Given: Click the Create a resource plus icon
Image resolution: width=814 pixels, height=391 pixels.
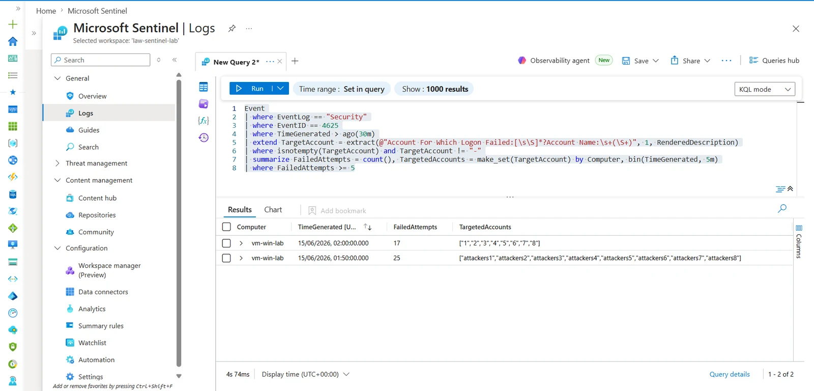Looking at the screenshot, I should tap(13, 24).
